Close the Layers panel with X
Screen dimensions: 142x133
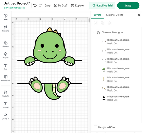(139, 15)
